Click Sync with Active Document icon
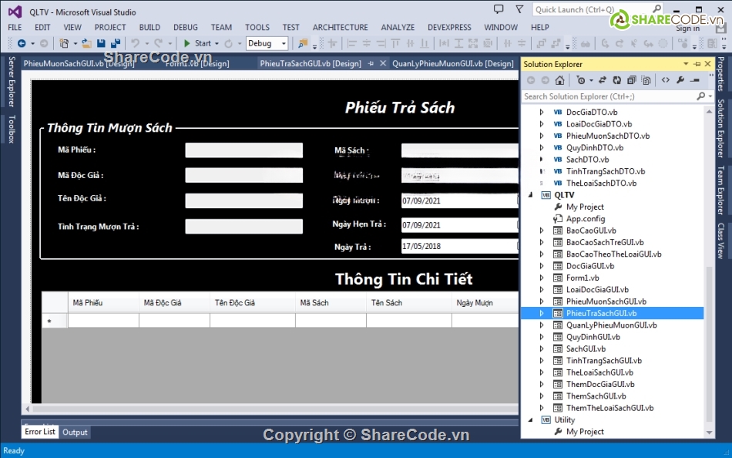Screen dimensions: 732x458 point(603,80)
